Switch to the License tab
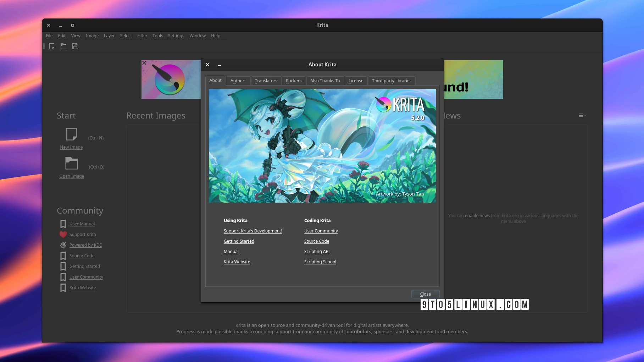This screenshot has width=644, height=362. (356, 81)
